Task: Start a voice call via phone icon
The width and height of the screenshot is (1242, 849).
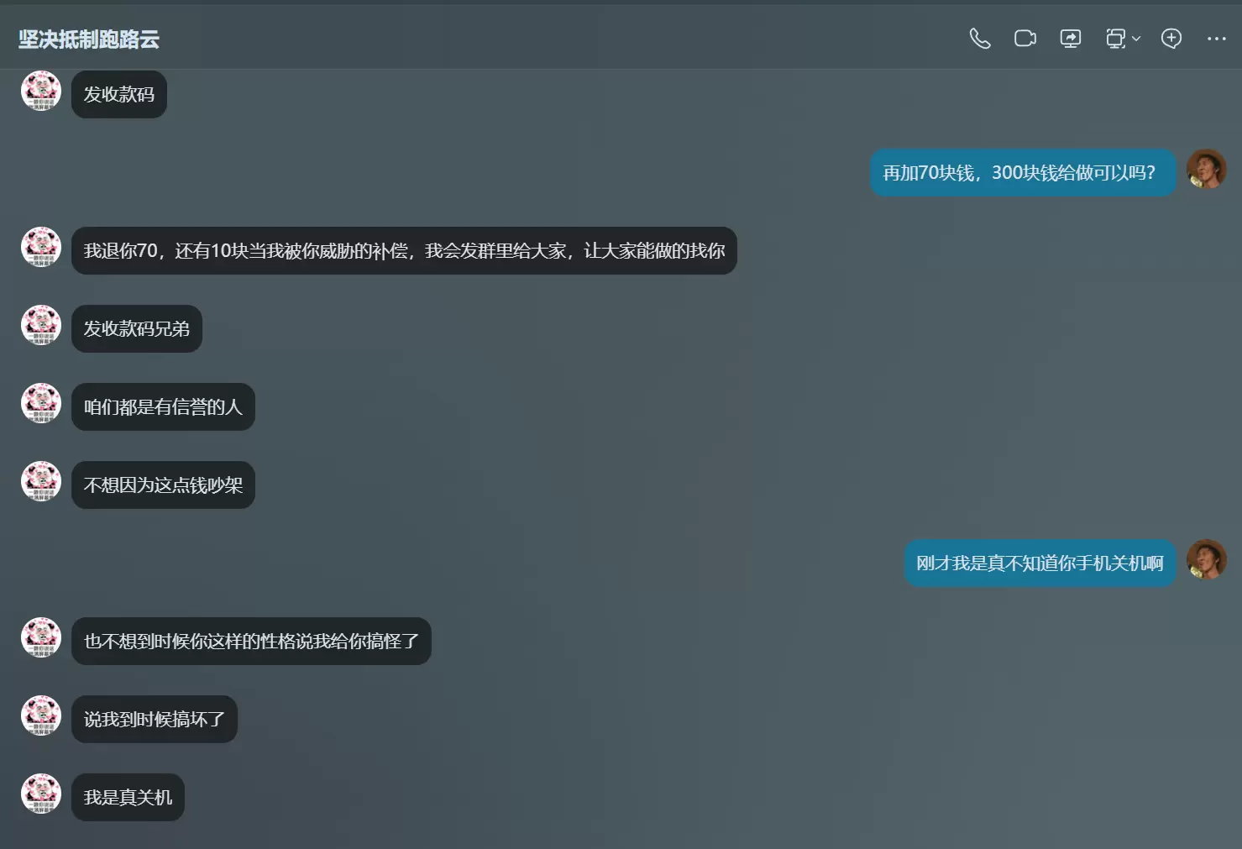Action: [980, 39]
